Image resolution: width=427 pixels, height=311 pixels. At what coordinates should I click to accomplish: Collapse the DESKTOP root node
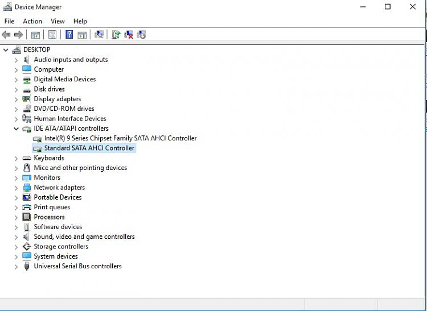(x=6, y=50)
